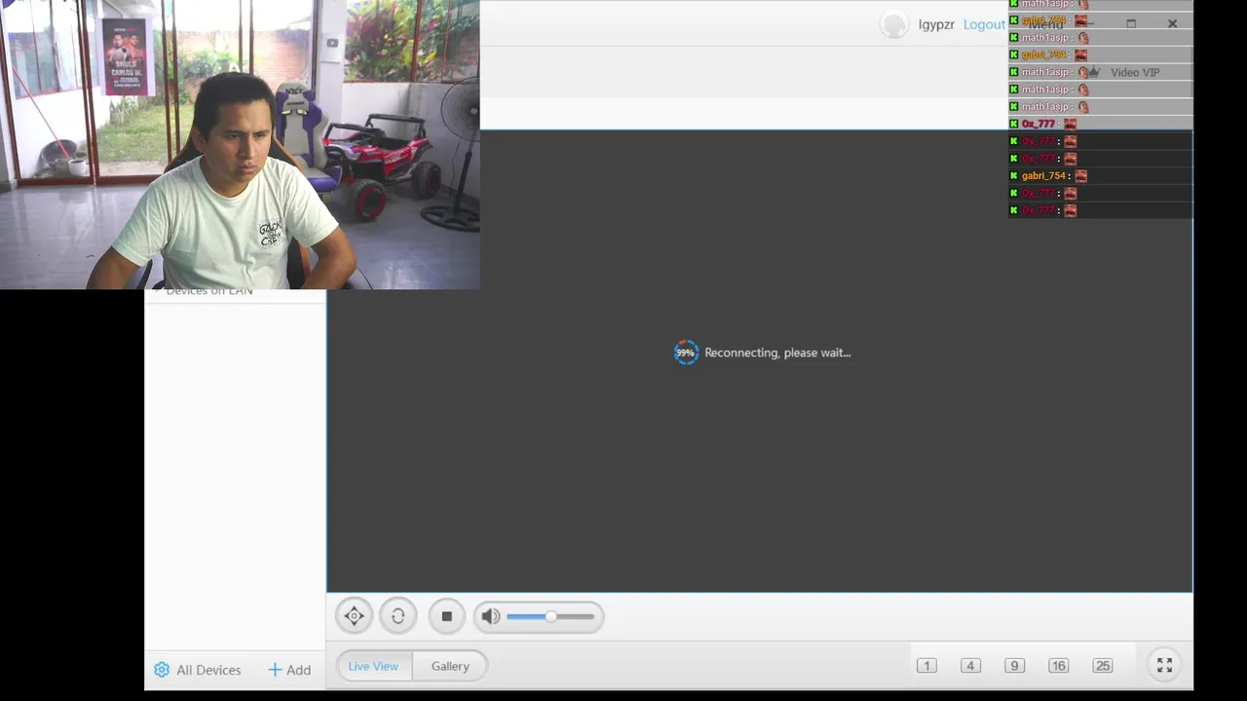Select the 4-camera grid layout

(970, 666)
